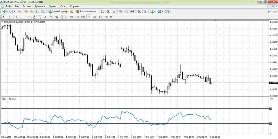
Task: Select the Crosshair tool
Action: tap(10, 17)
